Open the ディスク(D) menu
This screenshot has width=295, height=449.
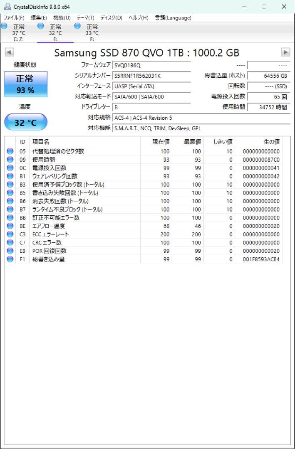pyautogui.click(x=111, y=18)
